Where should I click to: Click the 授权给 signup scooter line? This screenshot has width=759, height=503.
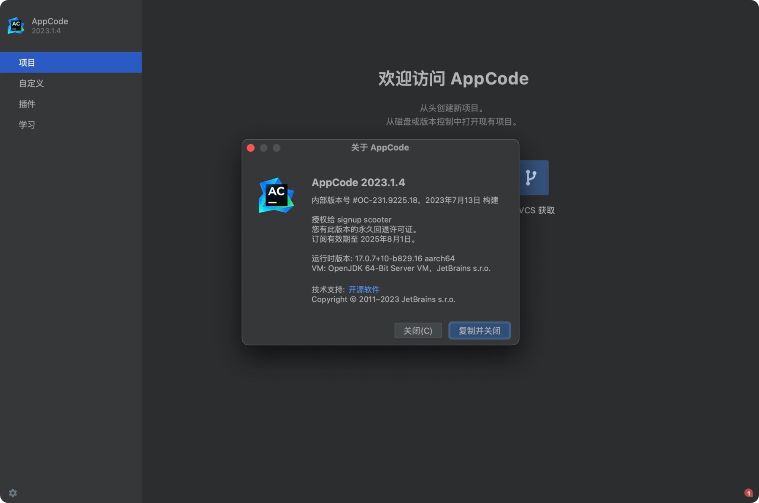(x=351, y=219)
